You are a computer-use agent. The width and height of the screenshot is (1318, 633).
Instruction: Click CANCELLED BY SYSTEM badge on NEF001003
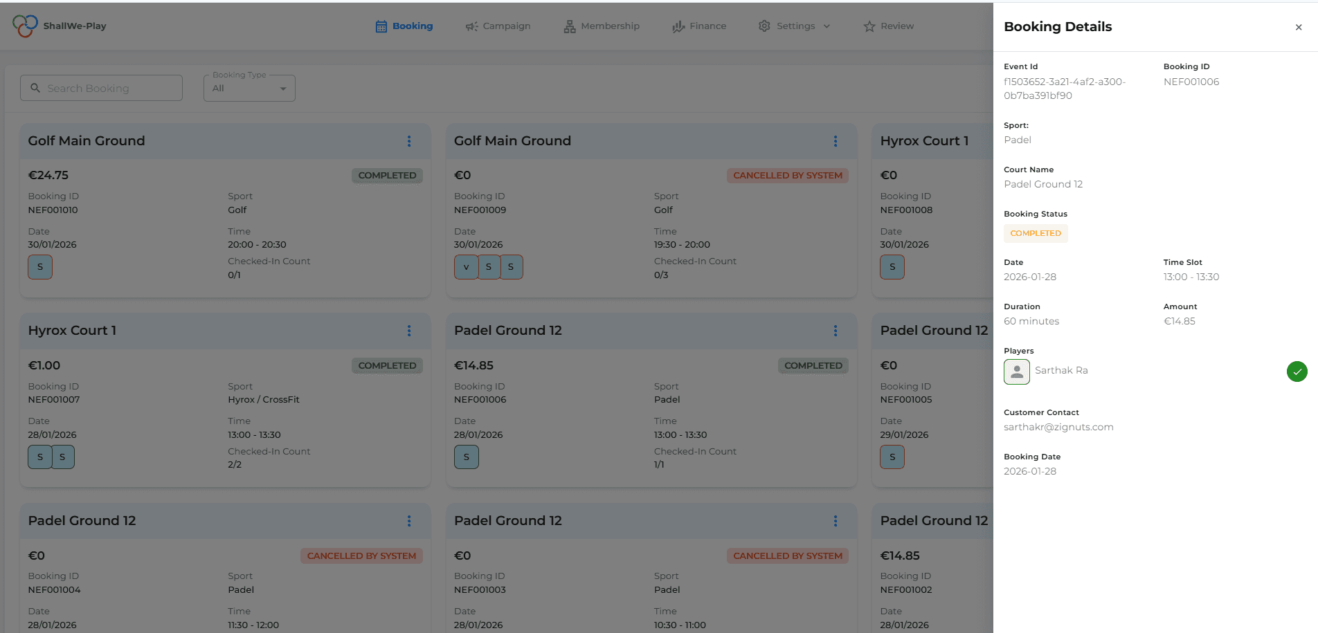click(788, 556)
